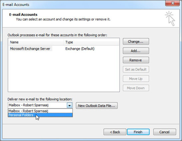This screenshot has height=141, width=182.
Task: Choose Personal Folders from the dropdown list
Action: 40,115
